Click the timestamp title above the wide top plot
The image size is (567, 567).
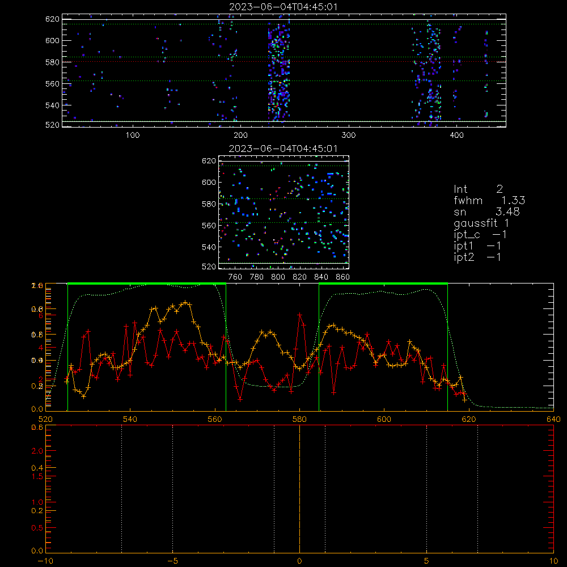[283, 7]
